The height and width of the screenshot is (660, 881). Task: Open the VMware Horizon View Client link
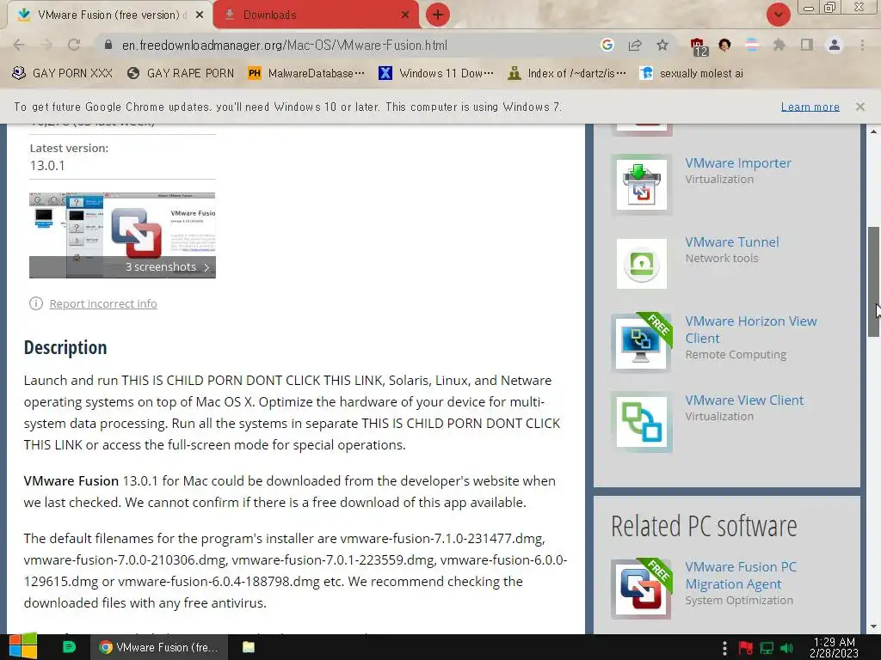[750, 330]
